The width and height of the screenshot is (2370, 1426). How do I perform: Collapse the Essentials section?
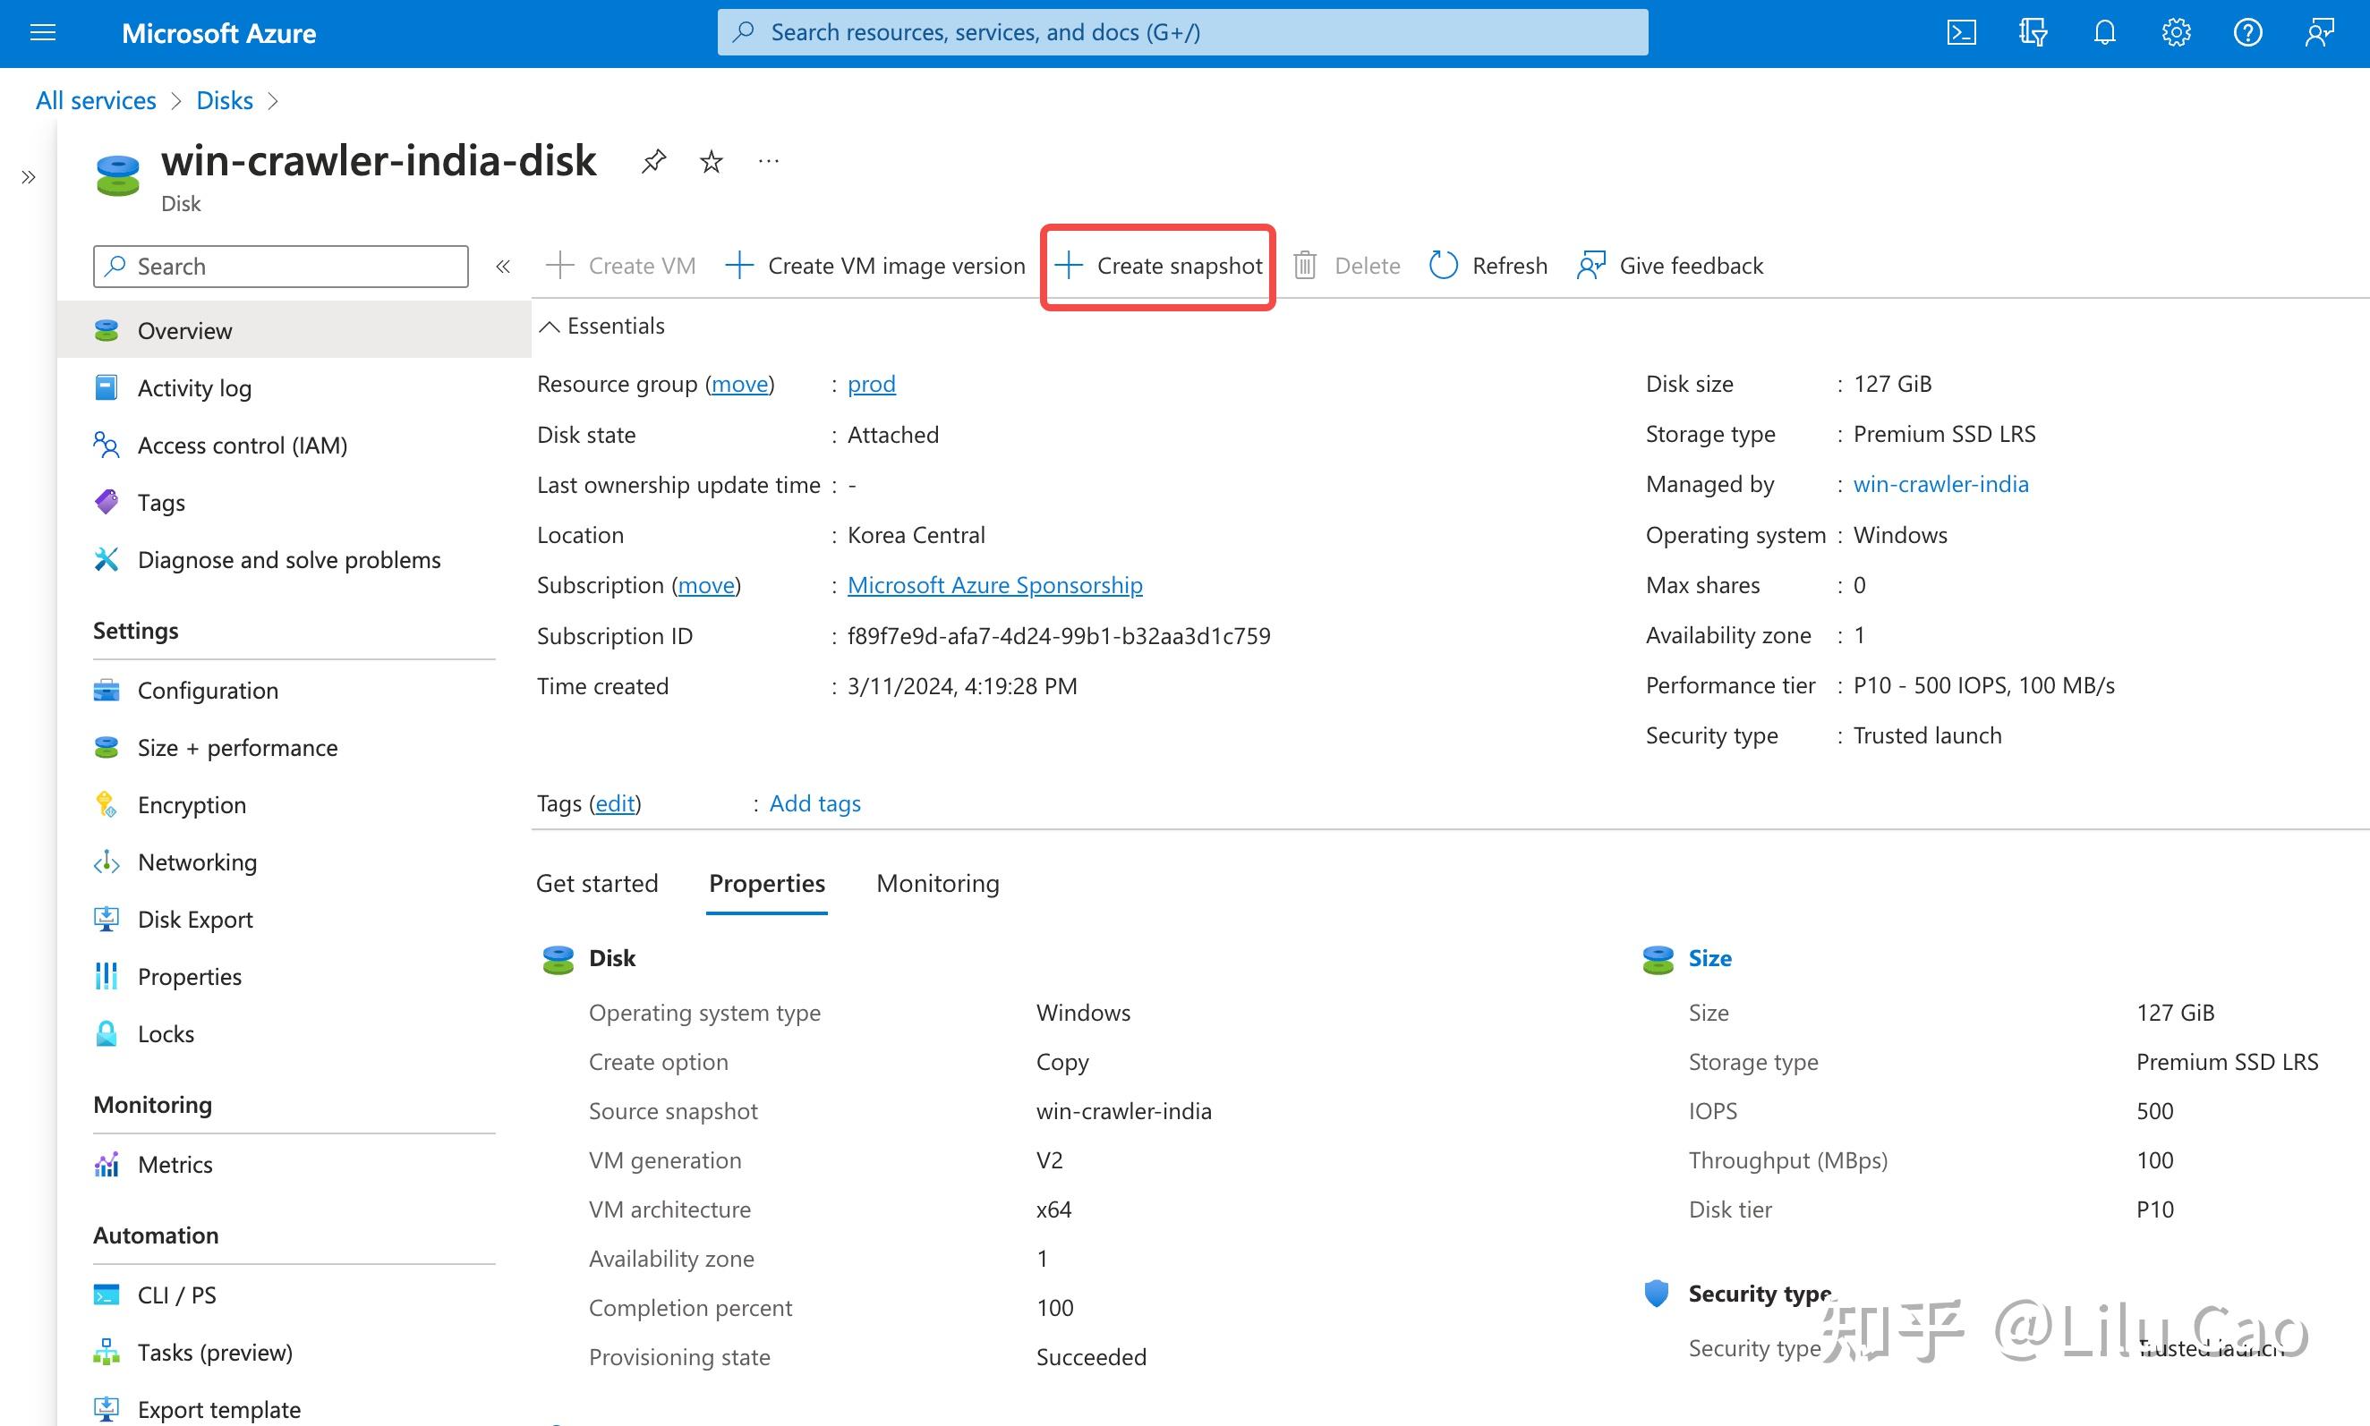549,327
